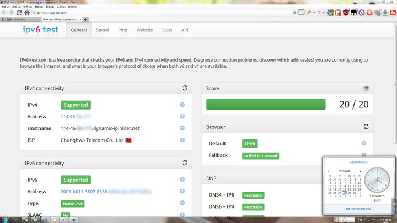397x223 pixels.
Task: Click the 'to IPv4 in 1 second' fallback badge
Action: (x=260, y=156)
